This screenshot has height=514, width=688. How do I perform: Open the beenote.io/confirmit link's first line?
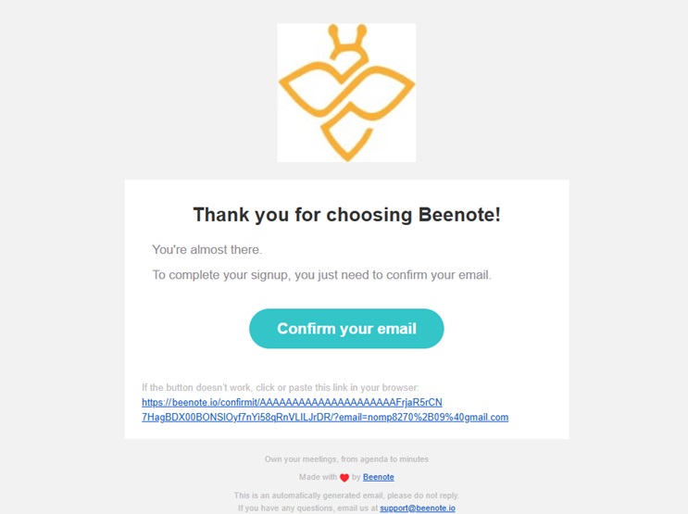(x=292, y=402)
